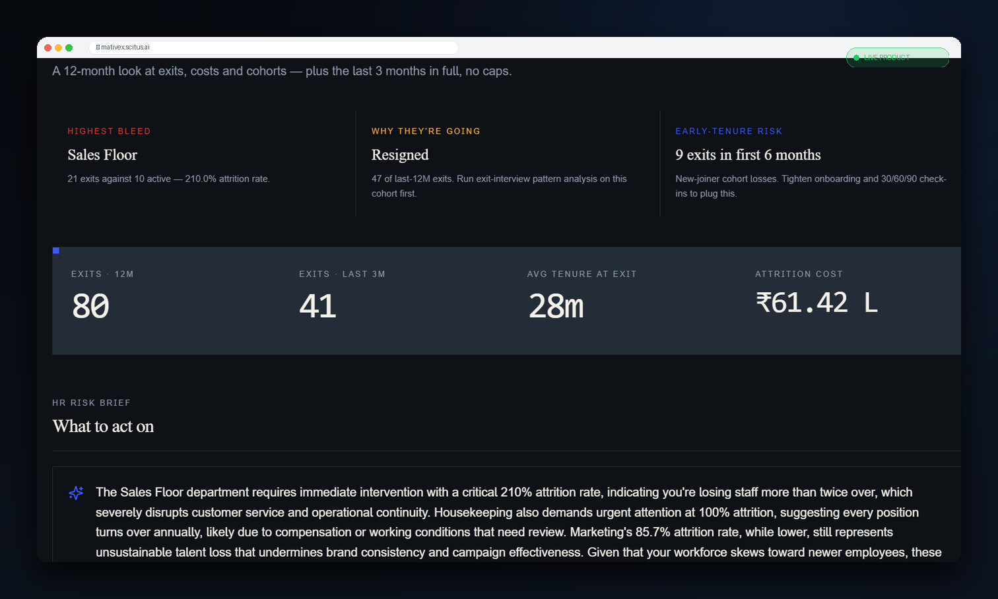Select the WHY THEY'RE GOING label

[x=426, y=131]
